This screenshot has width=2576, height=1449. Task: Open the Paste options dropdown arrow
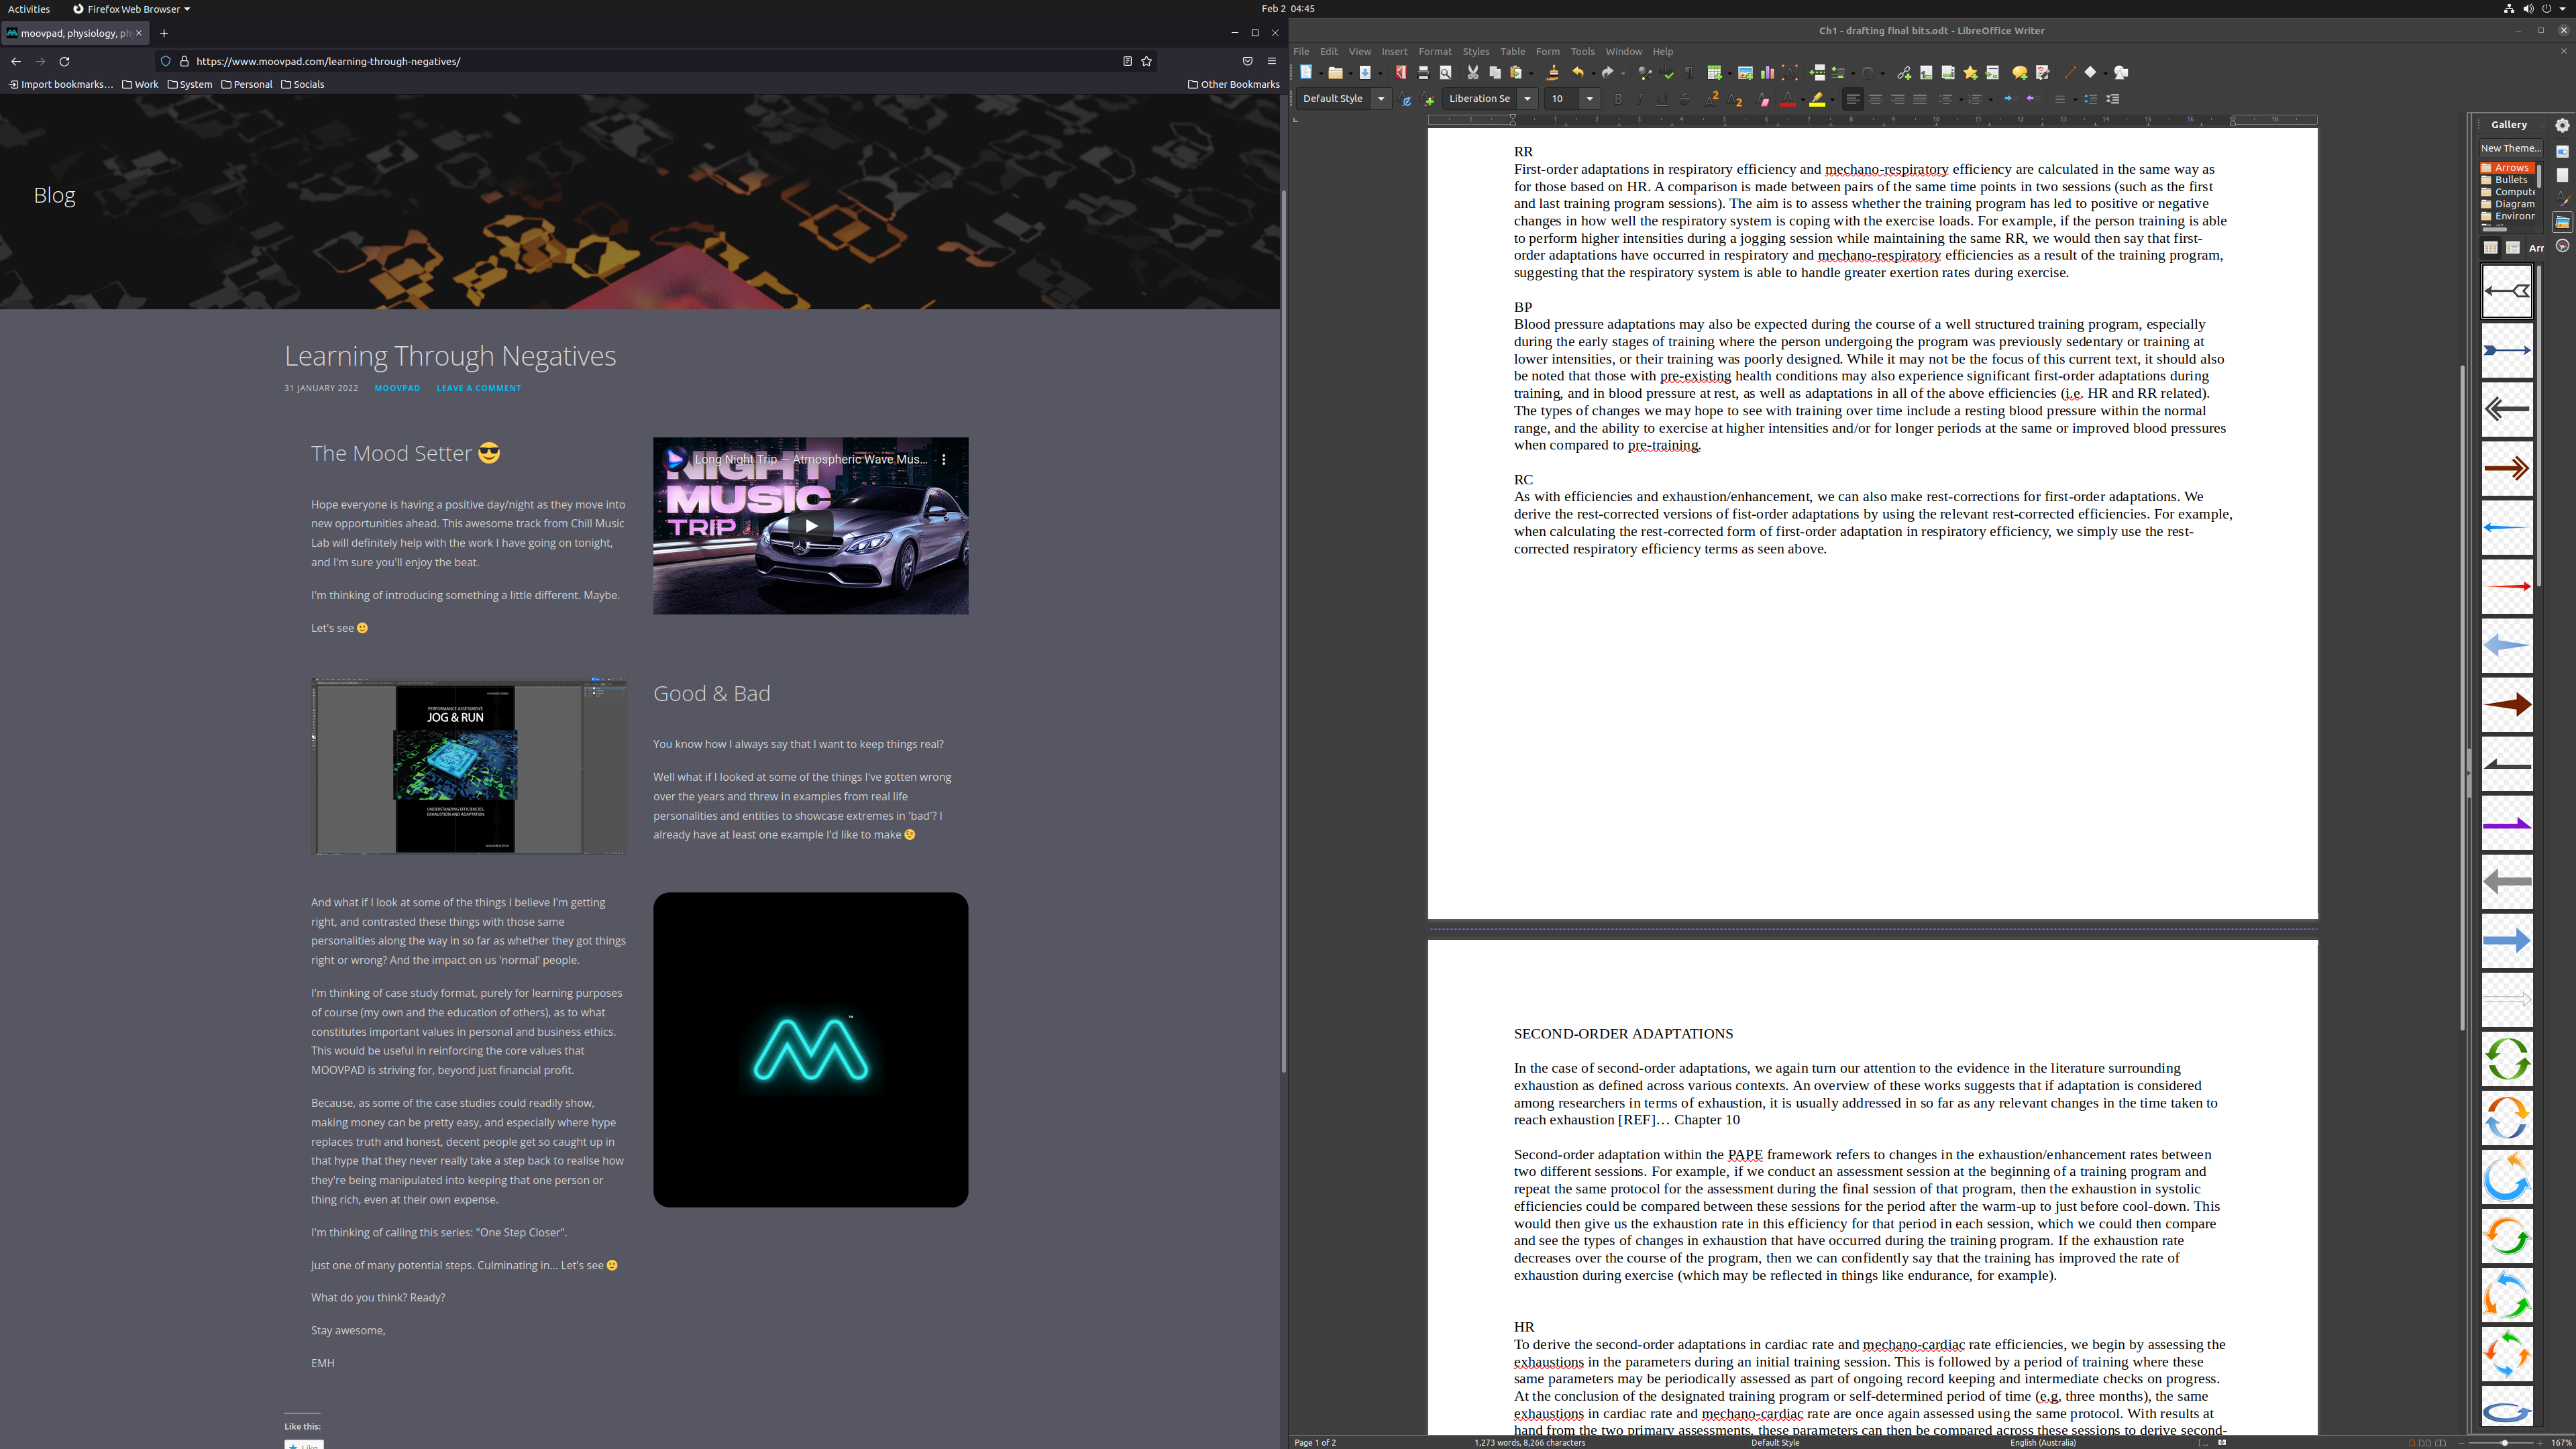pos(1532,73)
